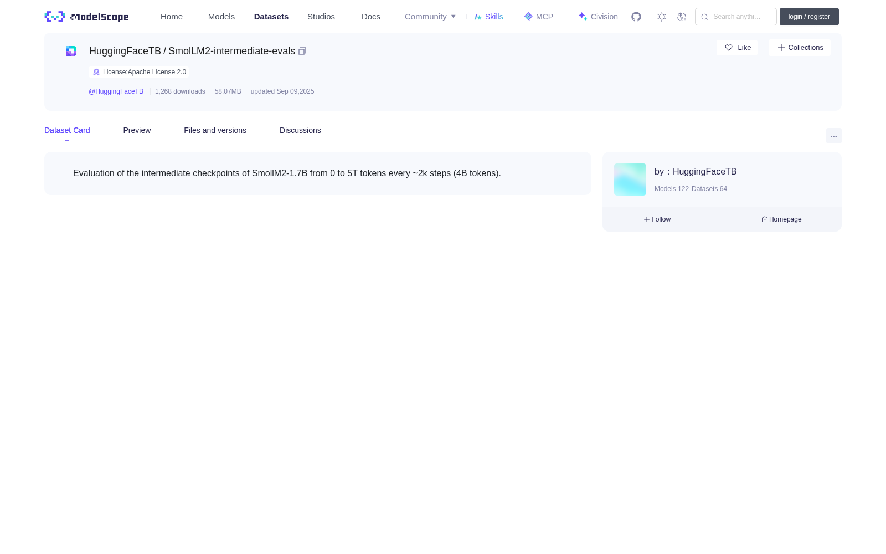Open the Datasets menu item
886x554 pixels.
tap(271, 17)
